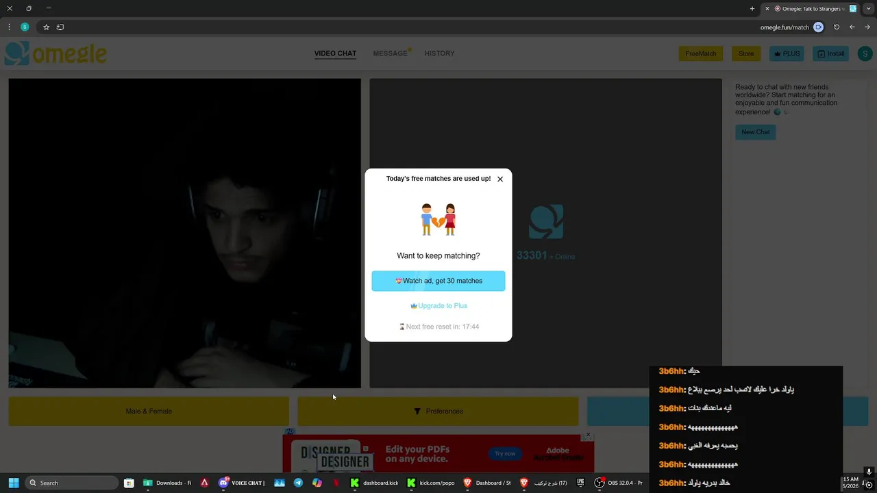Click the Omegle logo
This screenshot has width=877, height=493.
point(55,53)
